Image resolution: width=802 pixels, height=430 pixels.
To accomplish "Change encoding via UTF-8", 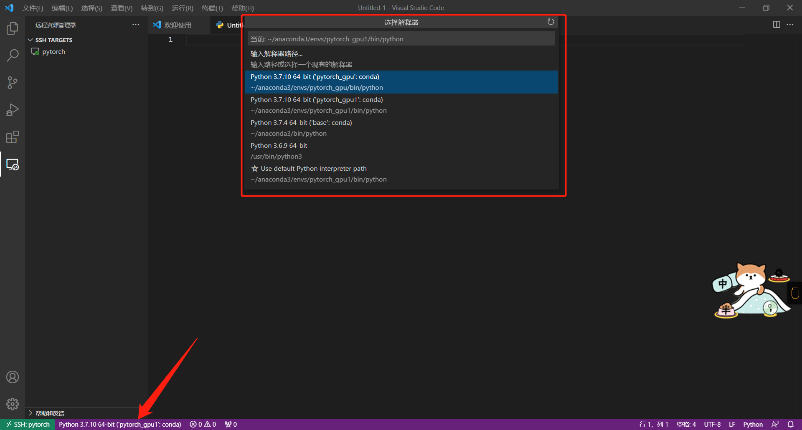I will (x=712, y=424).
